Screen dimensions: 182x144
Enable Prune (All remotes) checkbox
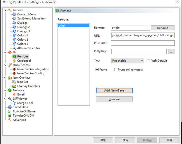point(116,70)
